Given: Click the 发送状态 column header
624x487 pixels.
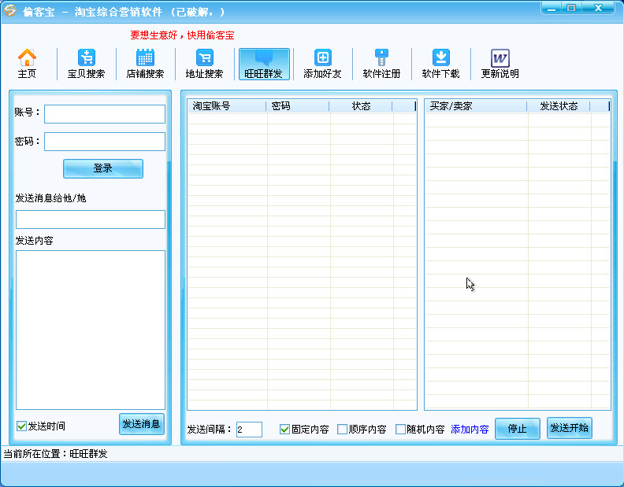Looking at the screenshot, I should click(559, 106).
